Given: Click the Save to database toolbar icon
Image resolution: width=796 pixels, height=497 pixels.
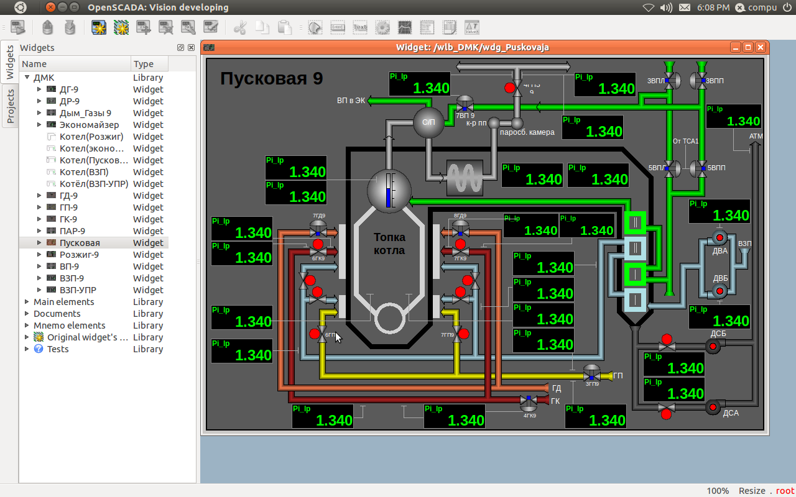Looking at the screenshot, I should (x=70, y=27).
